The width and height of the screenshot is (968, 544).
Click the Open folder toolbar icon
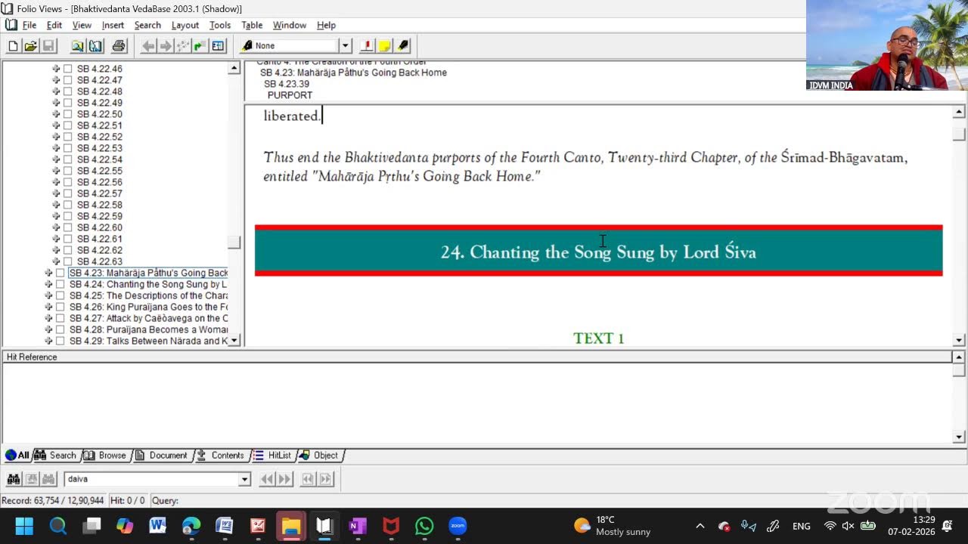(30, 46)
